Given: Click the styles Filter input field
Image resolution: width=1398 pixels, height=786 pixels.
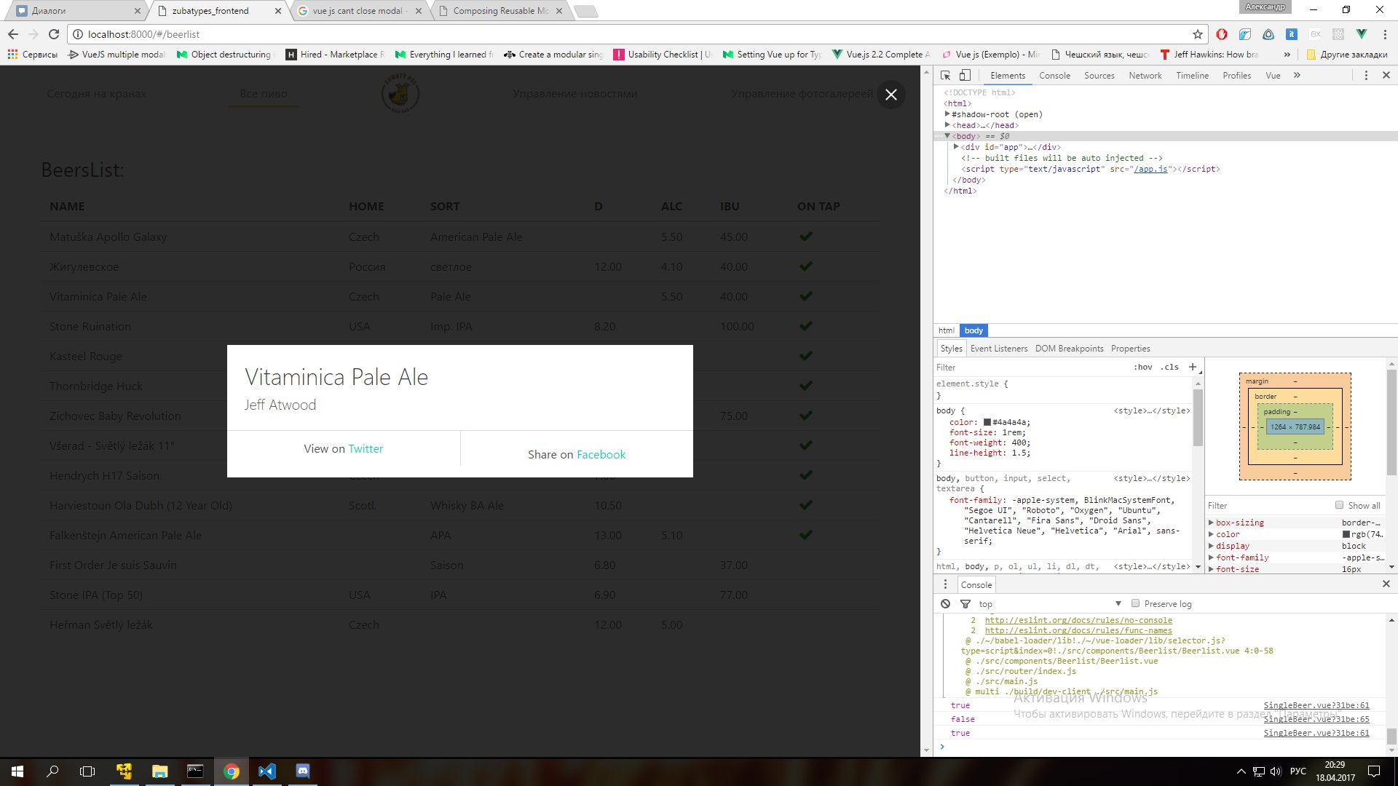Looking at the screenshot, I should pos(1030,367).
